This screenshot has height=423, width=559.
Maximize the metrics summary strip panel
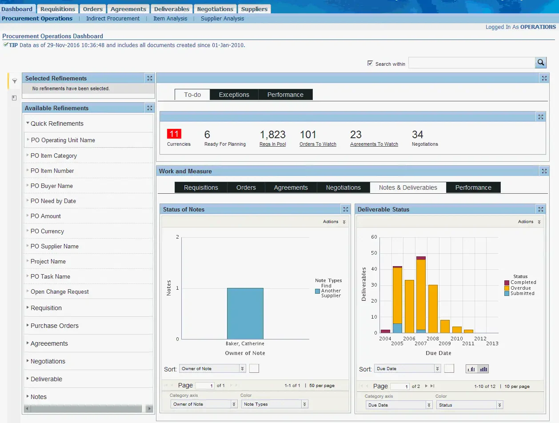[541, 117]
